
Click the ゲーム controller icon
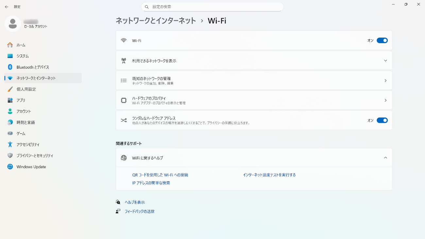click(10, 133)
